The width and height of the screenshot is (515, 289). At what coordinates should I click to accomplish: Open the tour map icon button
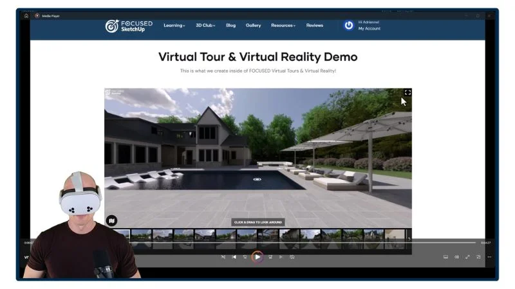coord(111,220)
